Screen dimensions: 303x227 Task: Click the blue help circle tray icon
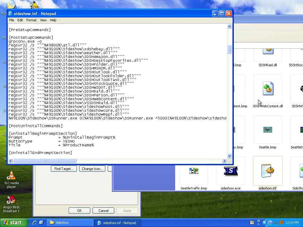[270, 223]
